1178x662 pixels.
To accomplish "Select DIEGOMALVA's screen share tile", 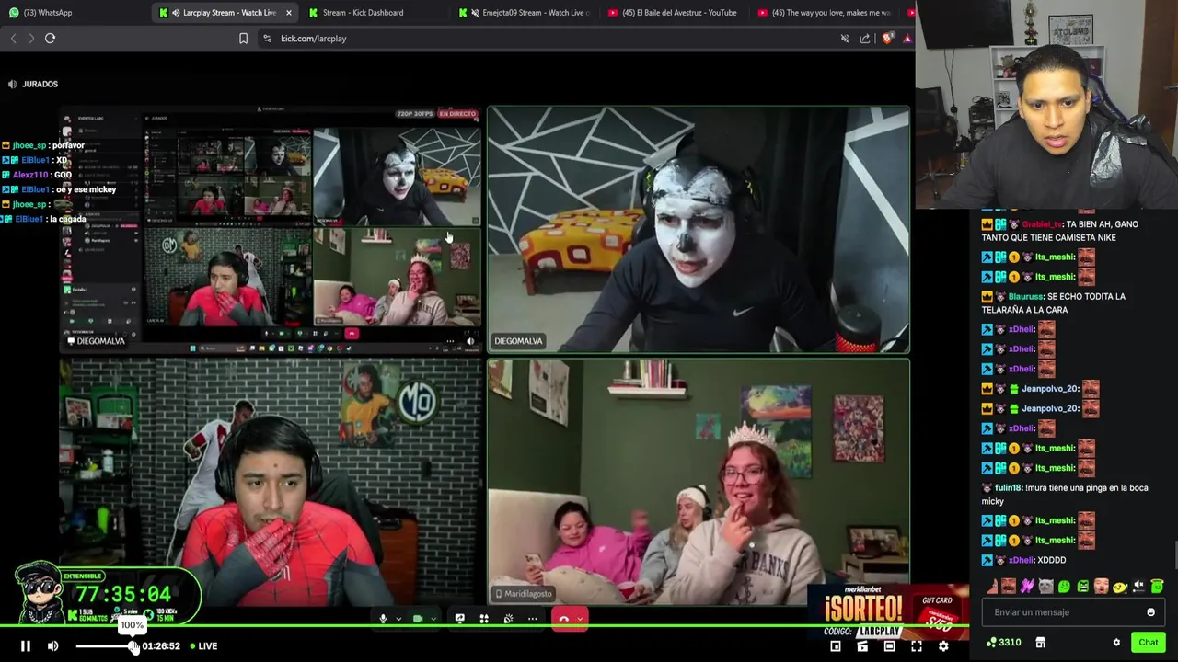I will pyautogui.click(x=271, y=230).
